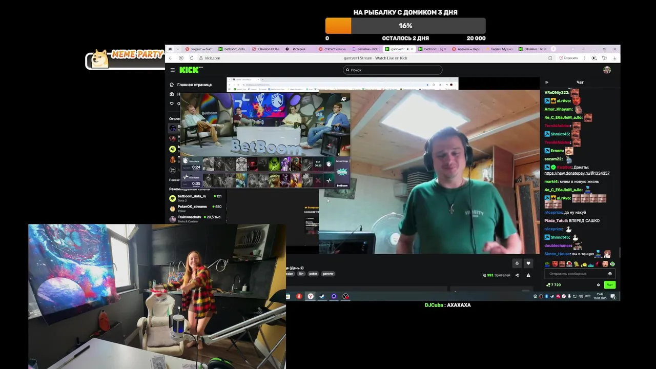Screen dimensions: 656x369
Task: Switch to the Clavision DOTA browser tab
Action: click(266, 49)
